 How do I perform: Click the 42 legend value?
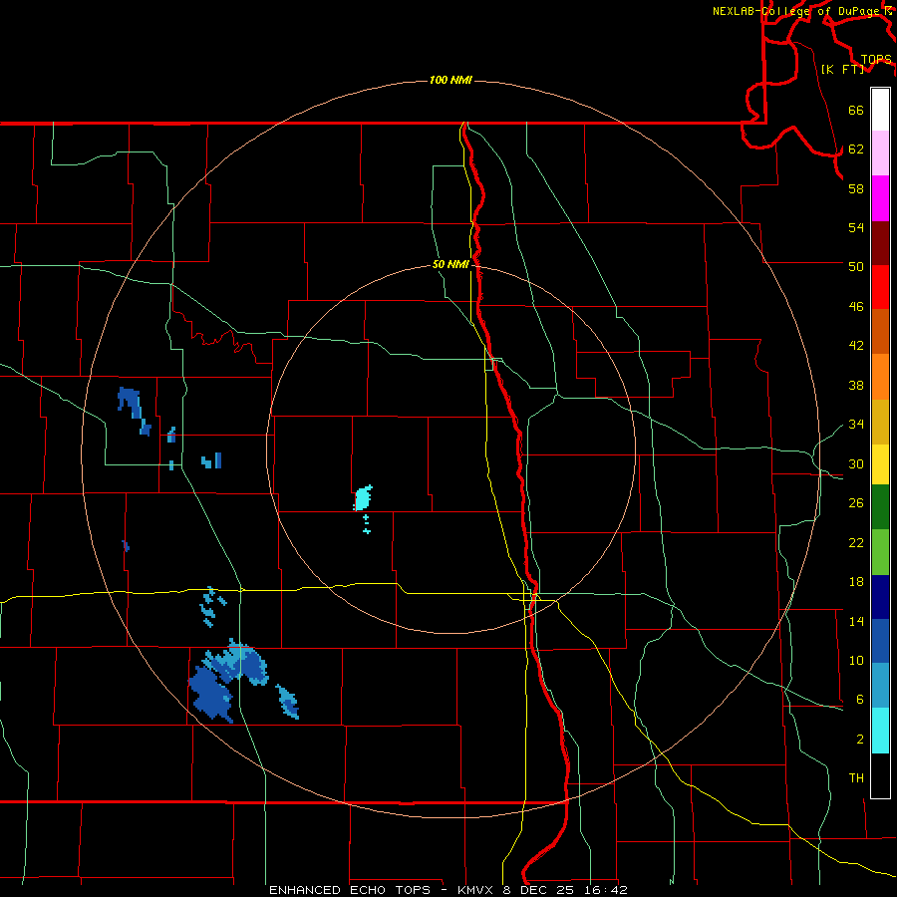click(856, 345)
